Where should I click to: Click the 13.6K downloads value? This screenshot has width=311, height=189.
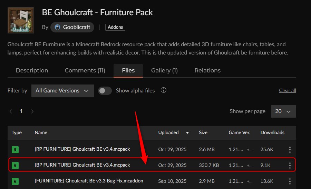(x=267, y=181)
